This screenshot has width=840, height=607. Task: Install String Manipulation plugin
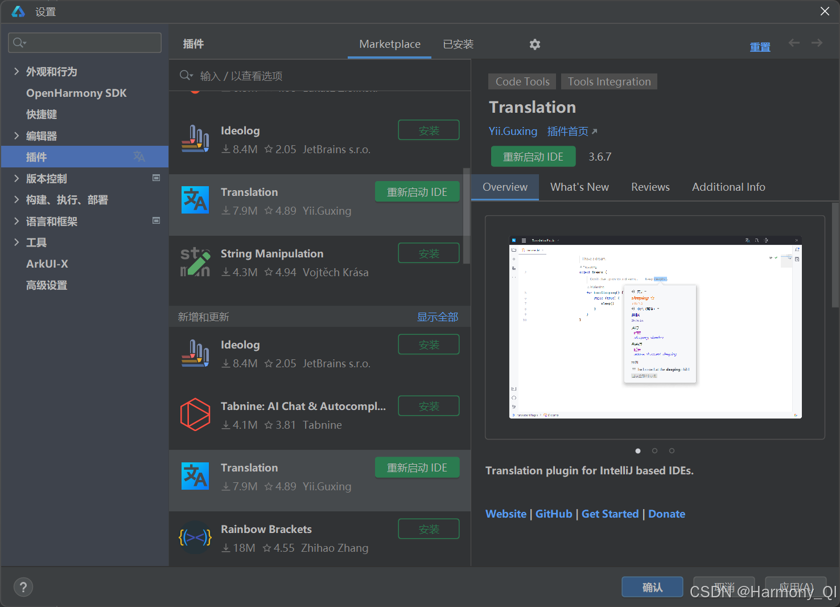point(429,253)
